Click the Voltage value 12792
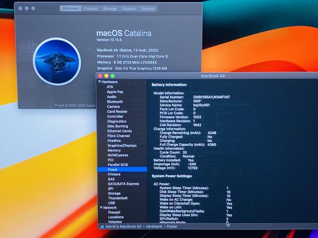 pos(193,168)
